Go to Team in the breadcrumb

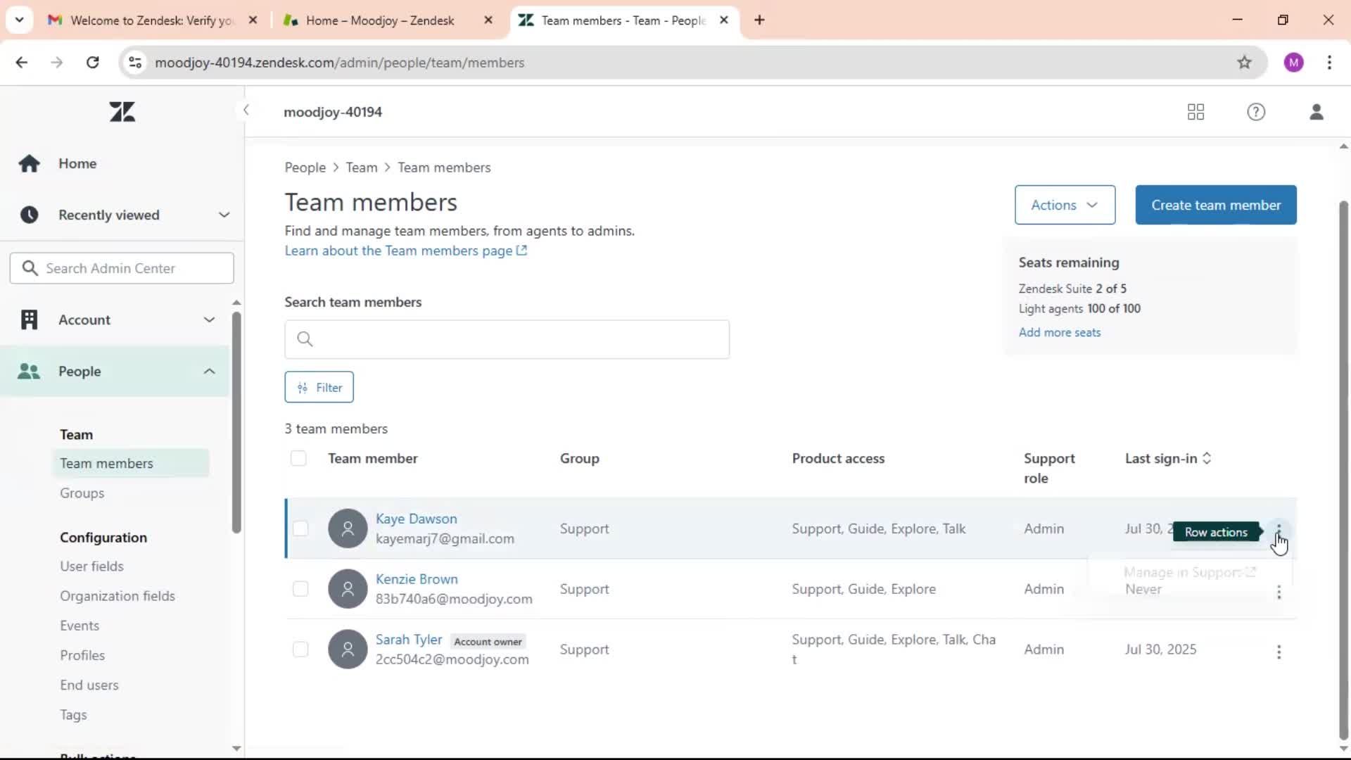click(x=361, y=167)
